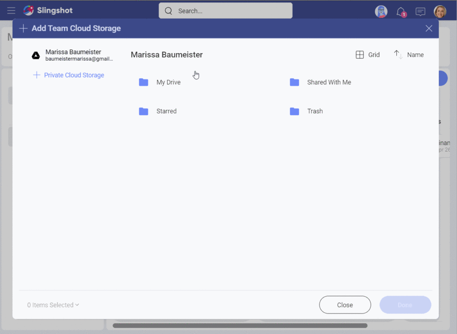Select the Shared With Me label
Screen dimensions: 457x334
tap(329, 82)
